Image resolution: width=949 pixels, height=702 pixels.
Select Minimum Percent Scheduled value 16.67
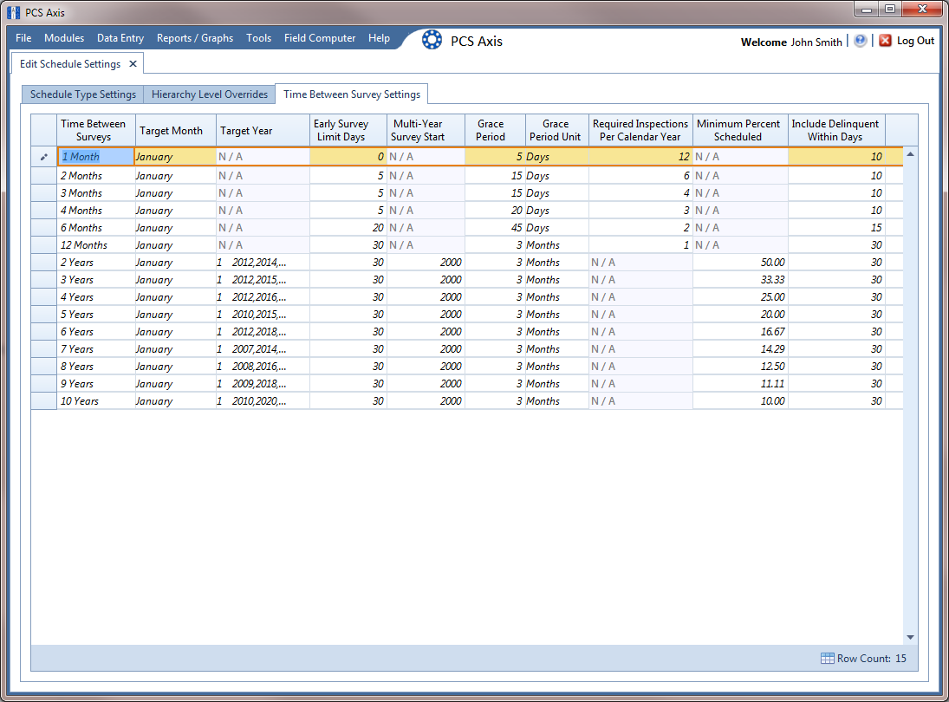pyautogui.click(x=740, y=332)
